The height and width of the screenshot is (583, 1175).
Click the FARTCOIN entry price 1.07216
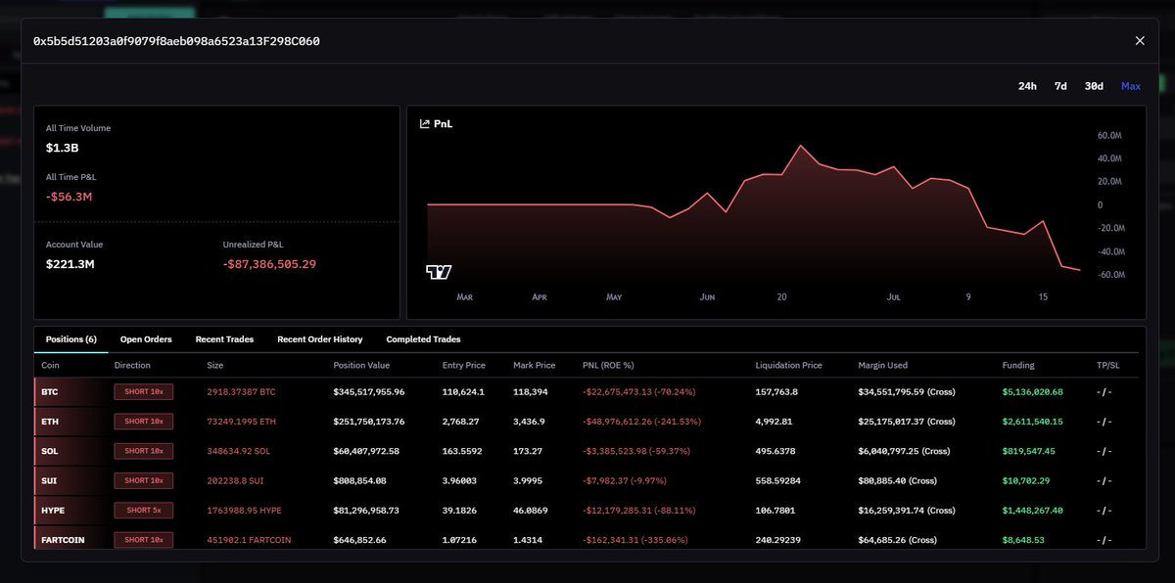[x=459, y=540]
